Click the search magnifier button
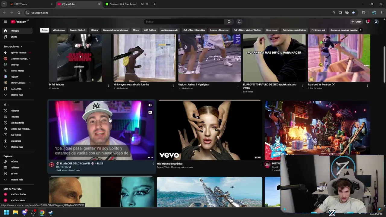 229,22
